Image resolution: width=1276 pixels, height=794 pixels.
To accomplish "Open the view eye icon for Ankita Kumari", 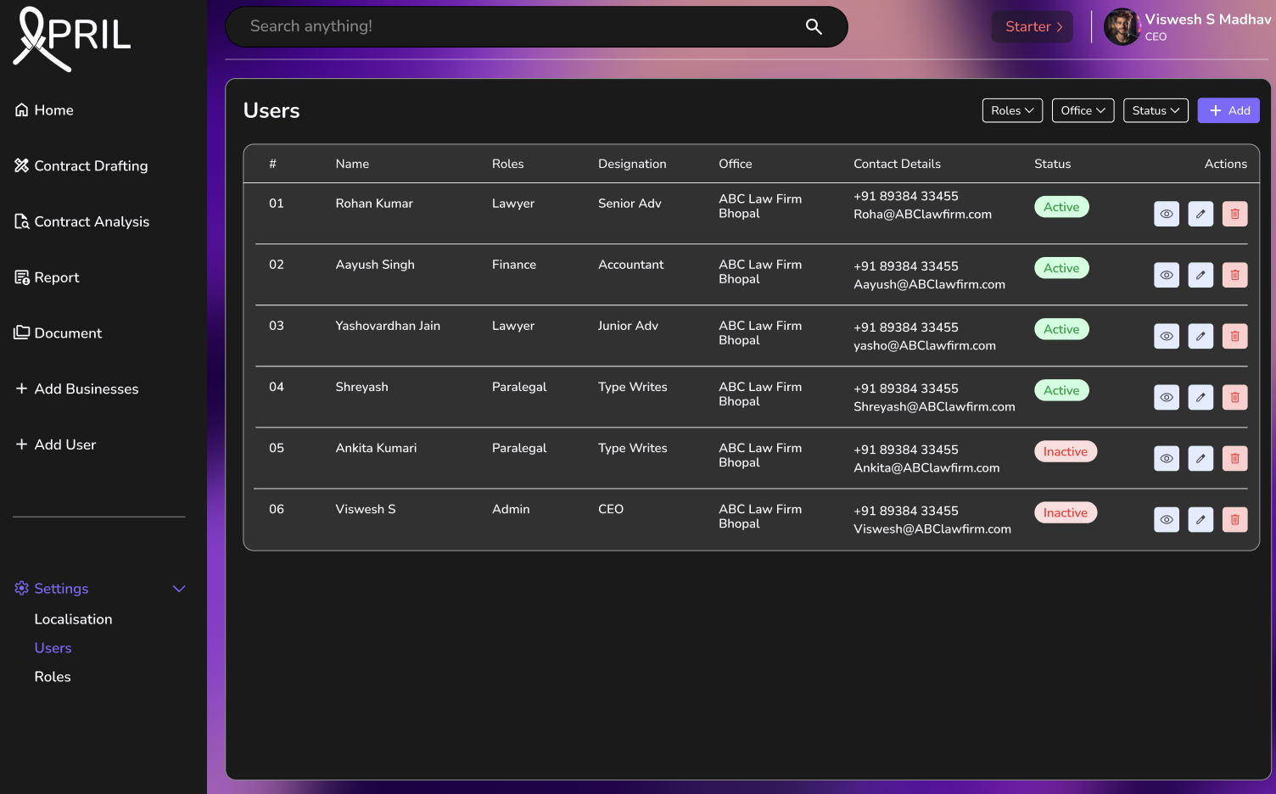I will 1167,458.
